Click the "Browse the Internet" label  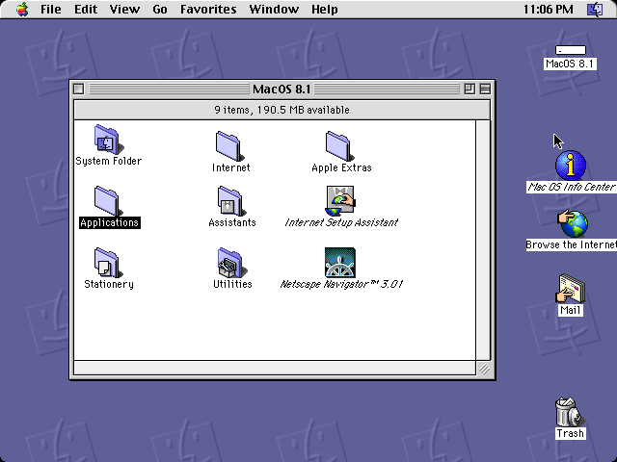coord(572,245)
